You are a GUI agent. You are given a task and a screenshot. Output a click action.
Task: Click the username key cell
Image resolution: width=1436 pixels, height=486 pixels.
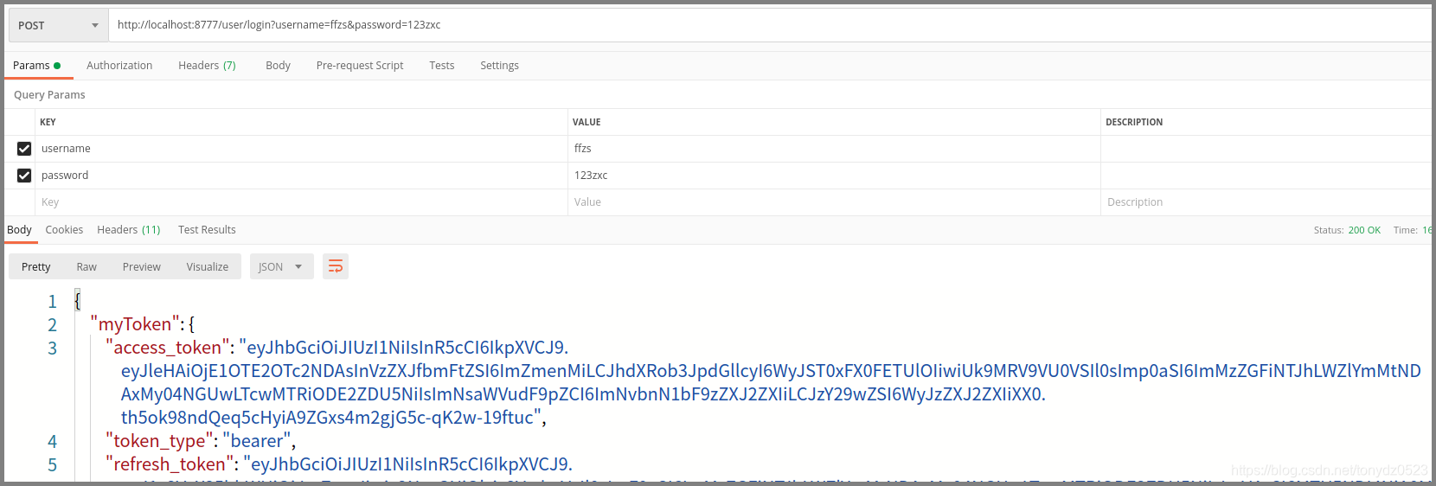click(x=301, y=149)
